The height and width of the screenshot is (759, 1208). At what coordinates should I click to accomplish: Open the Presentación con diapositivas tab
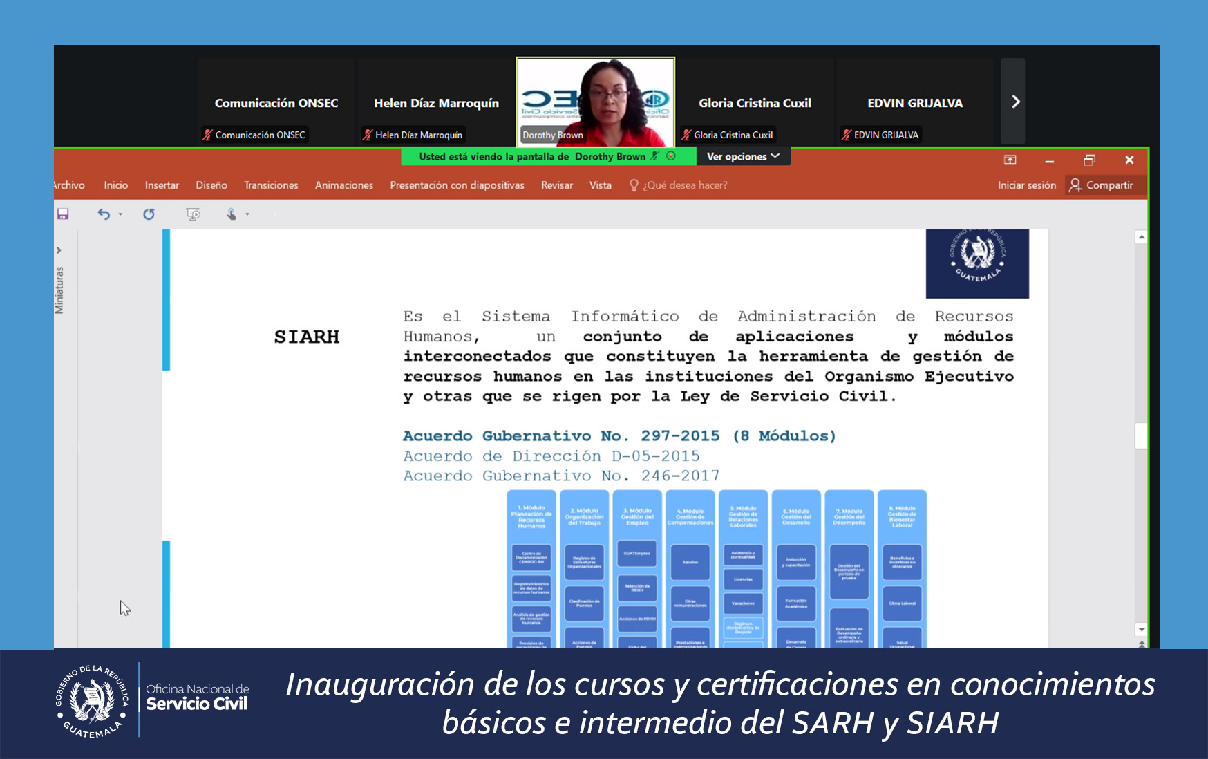pyautogui.click(x=457, y=185)
